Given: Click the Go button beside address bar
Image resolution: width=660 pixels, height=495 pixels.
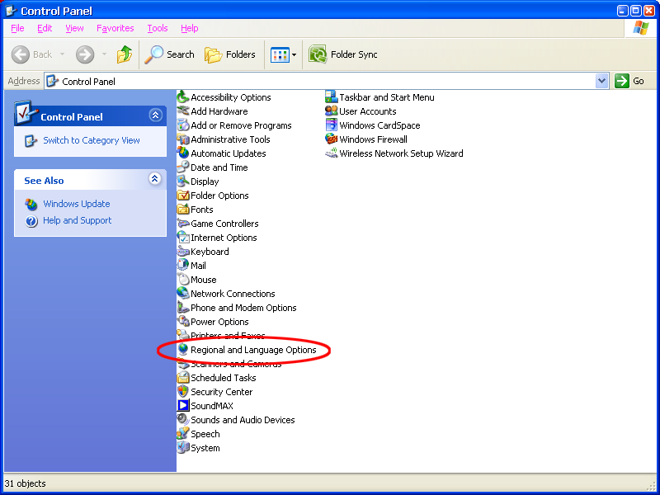Looking at the screenshot, I should (630, 81).
